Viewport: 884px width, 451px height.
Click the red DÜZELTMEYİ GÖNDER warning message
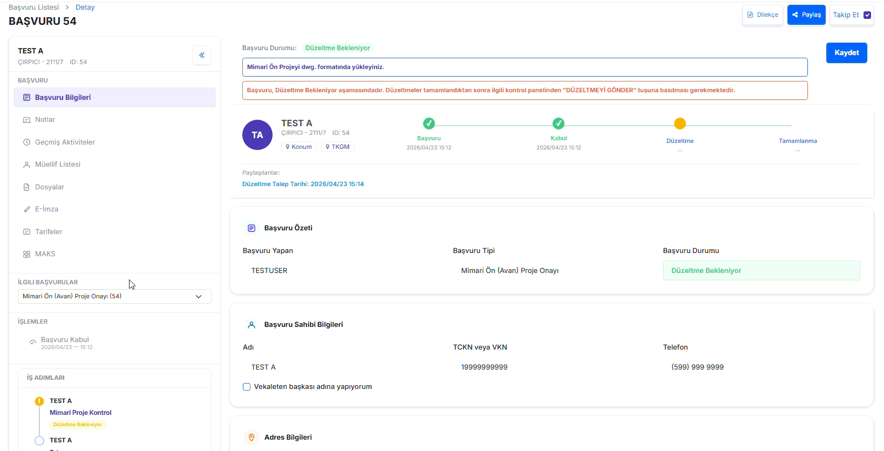525,91
